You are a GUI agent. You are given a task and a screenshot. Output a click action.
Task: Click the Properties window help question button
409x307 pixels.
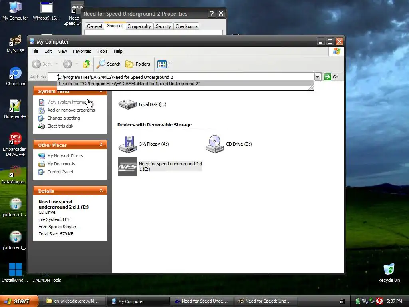point(212,14)
